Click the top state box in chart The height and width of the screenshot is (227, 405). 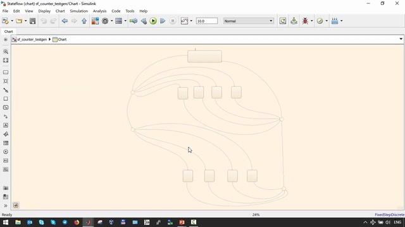(204, 56)
